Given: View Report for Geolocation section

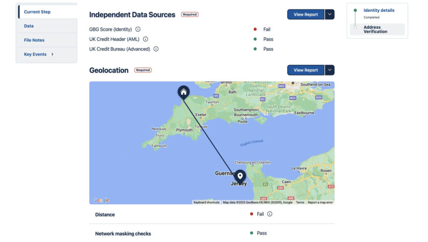Looking at the screenshot, I should click(306, 70).
